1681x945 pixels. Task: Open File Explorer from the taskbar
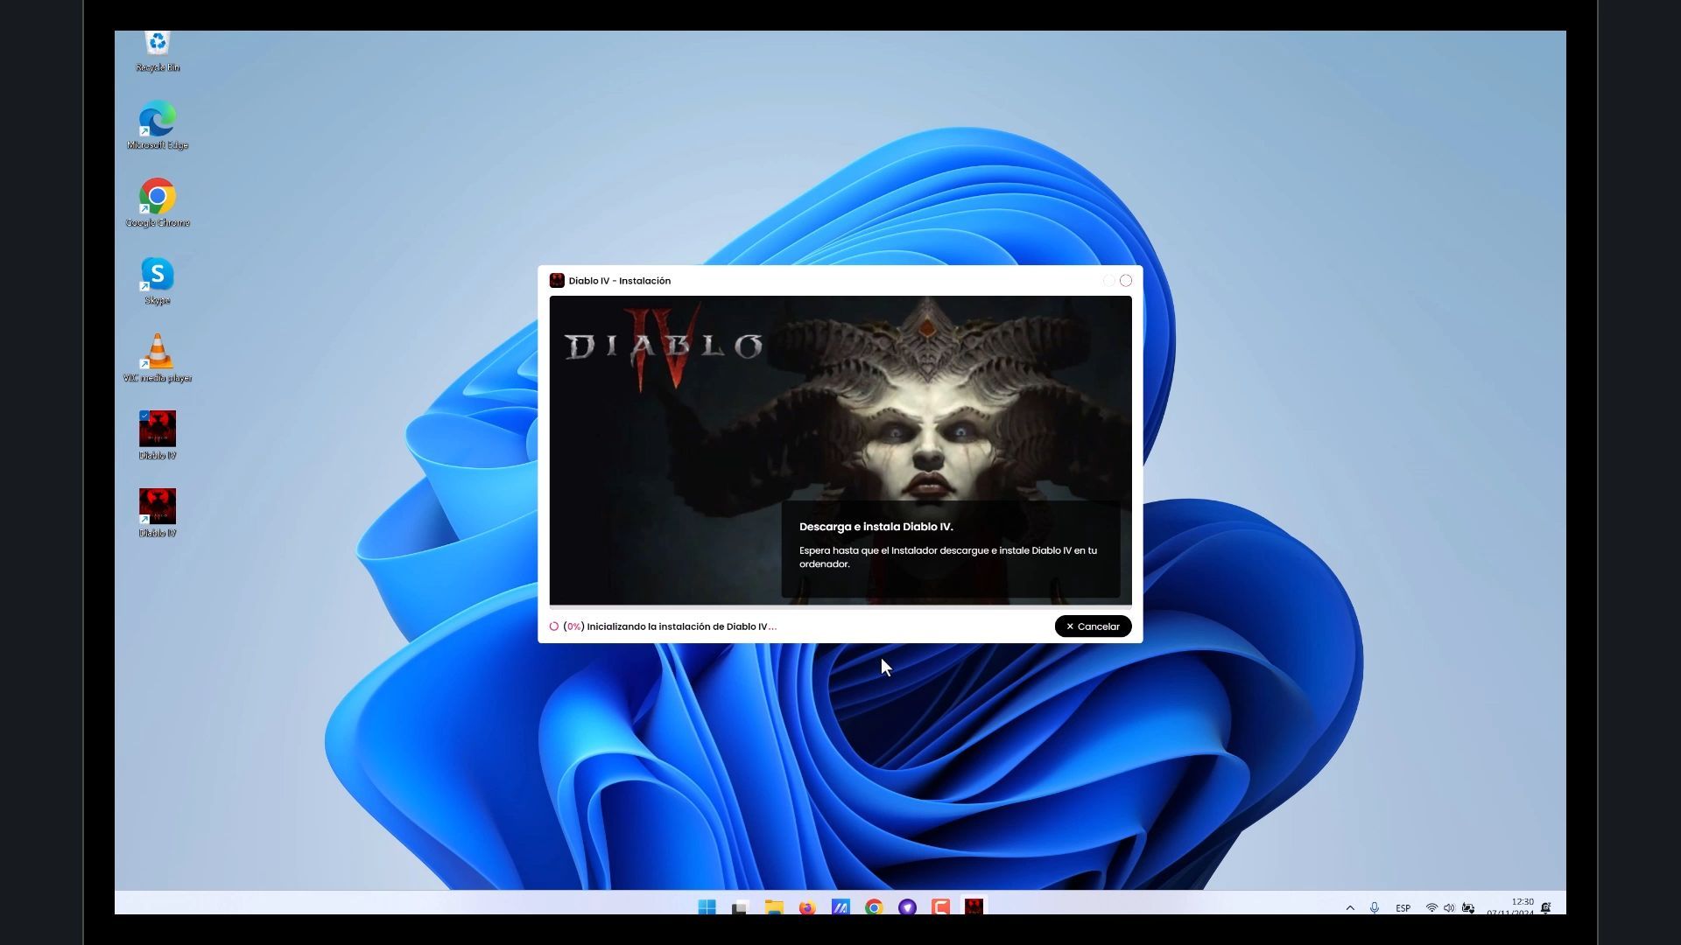774,906
